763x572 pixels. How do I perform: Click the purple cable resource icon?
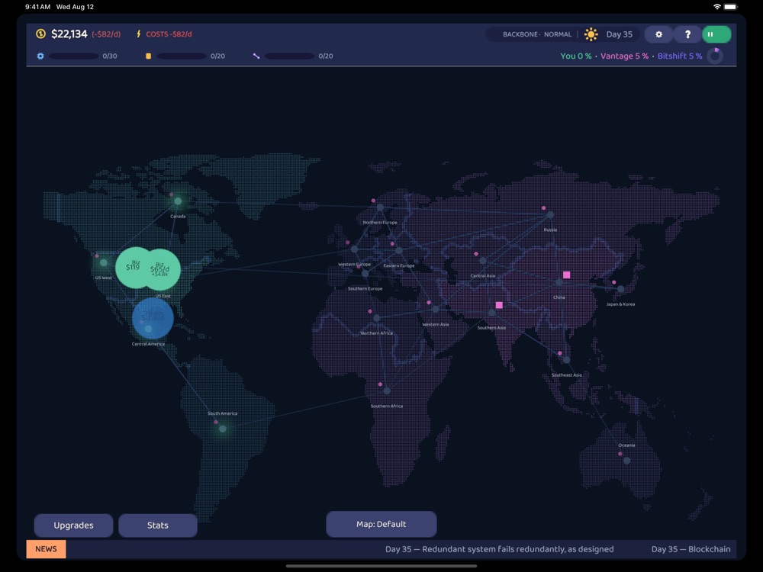tap(256, 56)
